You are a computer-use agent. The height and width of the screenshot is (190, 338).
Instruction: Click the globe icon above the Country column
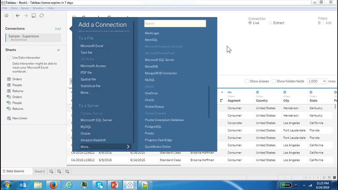tap(257, 92)
